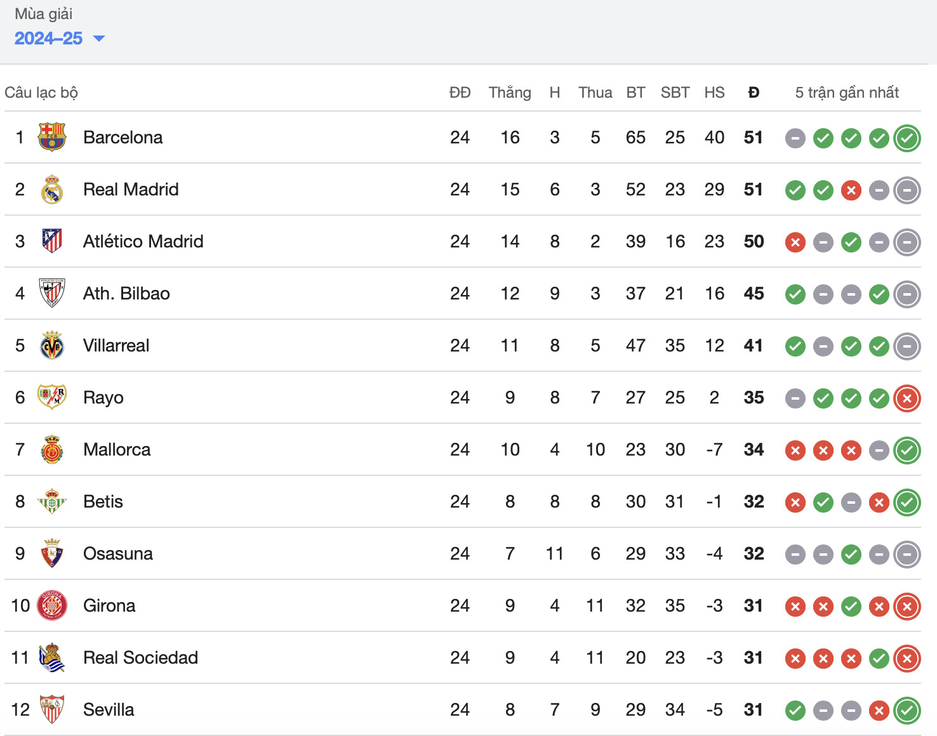
Task: Click the Atlético Madrid club crest
Action: click(52, 241)
